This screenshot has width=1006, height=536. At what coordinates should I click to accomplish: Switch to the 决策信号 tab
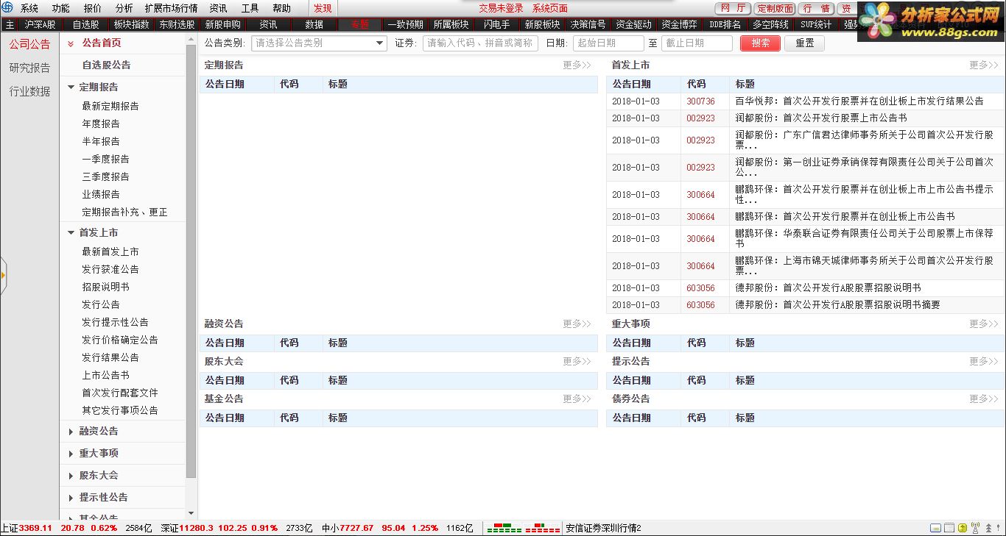(588, 24)
